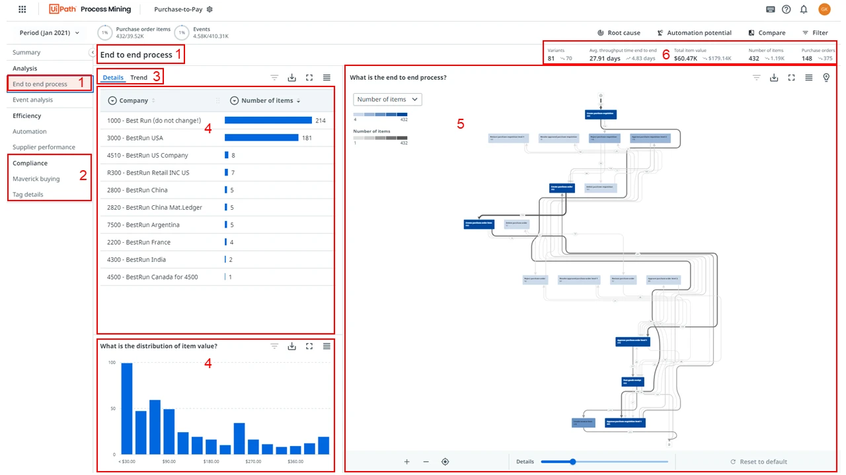Click Reset to default
Viewport: 846px width, 475px height.
pyautogui.click(x=759, y=462)
